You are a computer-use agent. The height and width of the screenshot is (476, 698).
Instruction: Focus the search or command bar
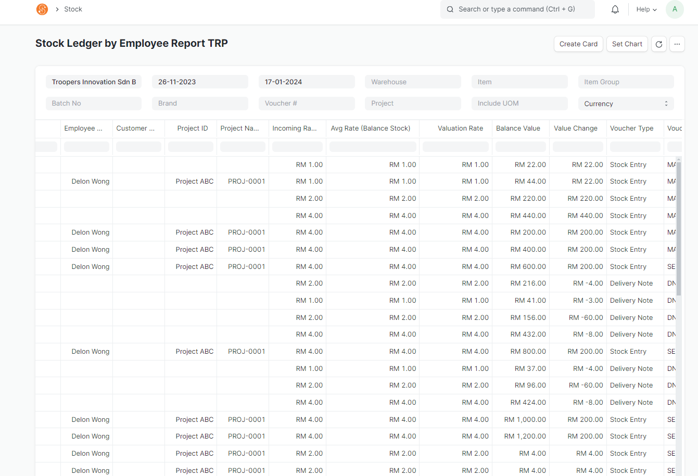(x=517, y=9)
